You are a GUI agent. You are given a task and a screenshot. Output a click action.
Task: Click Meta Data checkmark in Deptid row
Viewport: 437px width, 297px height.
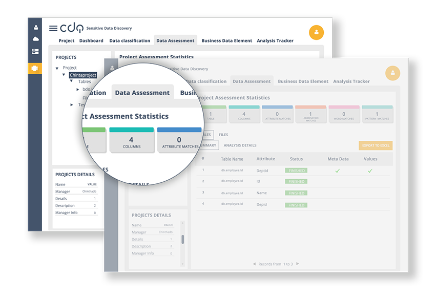click(338, 171)
